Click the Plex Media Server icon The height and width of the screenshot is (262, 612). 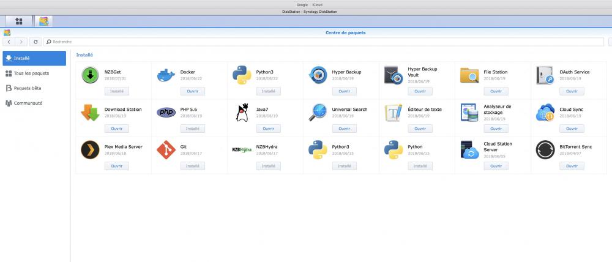click(x=90, y=150)
